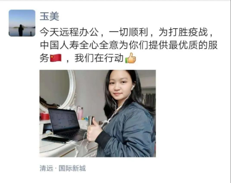The image size is (231, 183).
Task: Click the red container on the desk
Action: click(45, 116)
